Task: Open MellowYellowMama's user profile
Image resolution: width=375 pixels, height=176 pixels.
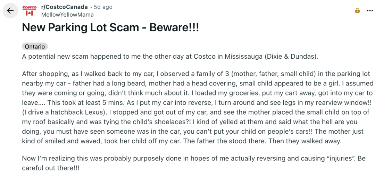Action: [67, 15]
